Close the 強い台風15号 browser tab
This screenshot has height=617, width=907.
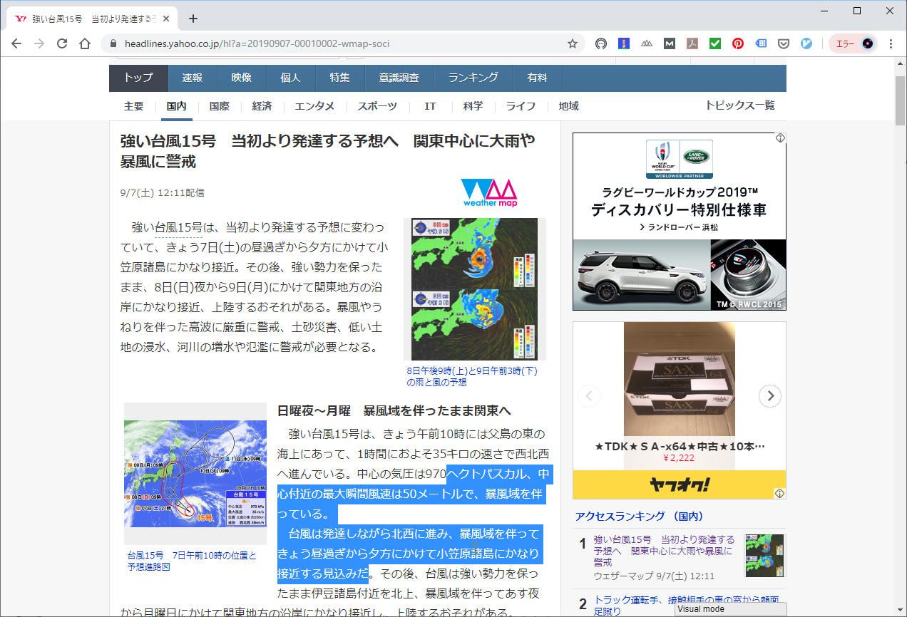tap(165, 19)
